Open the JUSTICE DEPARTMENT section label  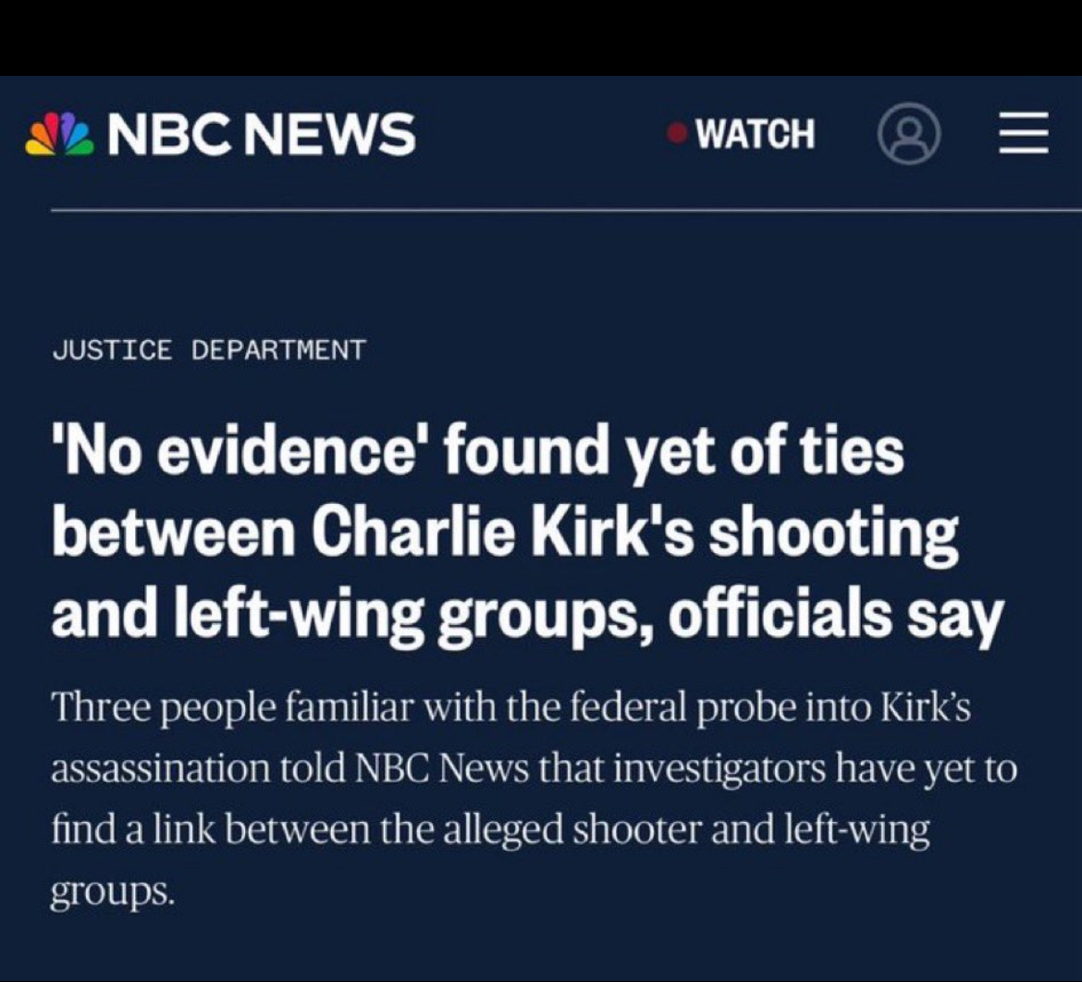pos(209,350)
